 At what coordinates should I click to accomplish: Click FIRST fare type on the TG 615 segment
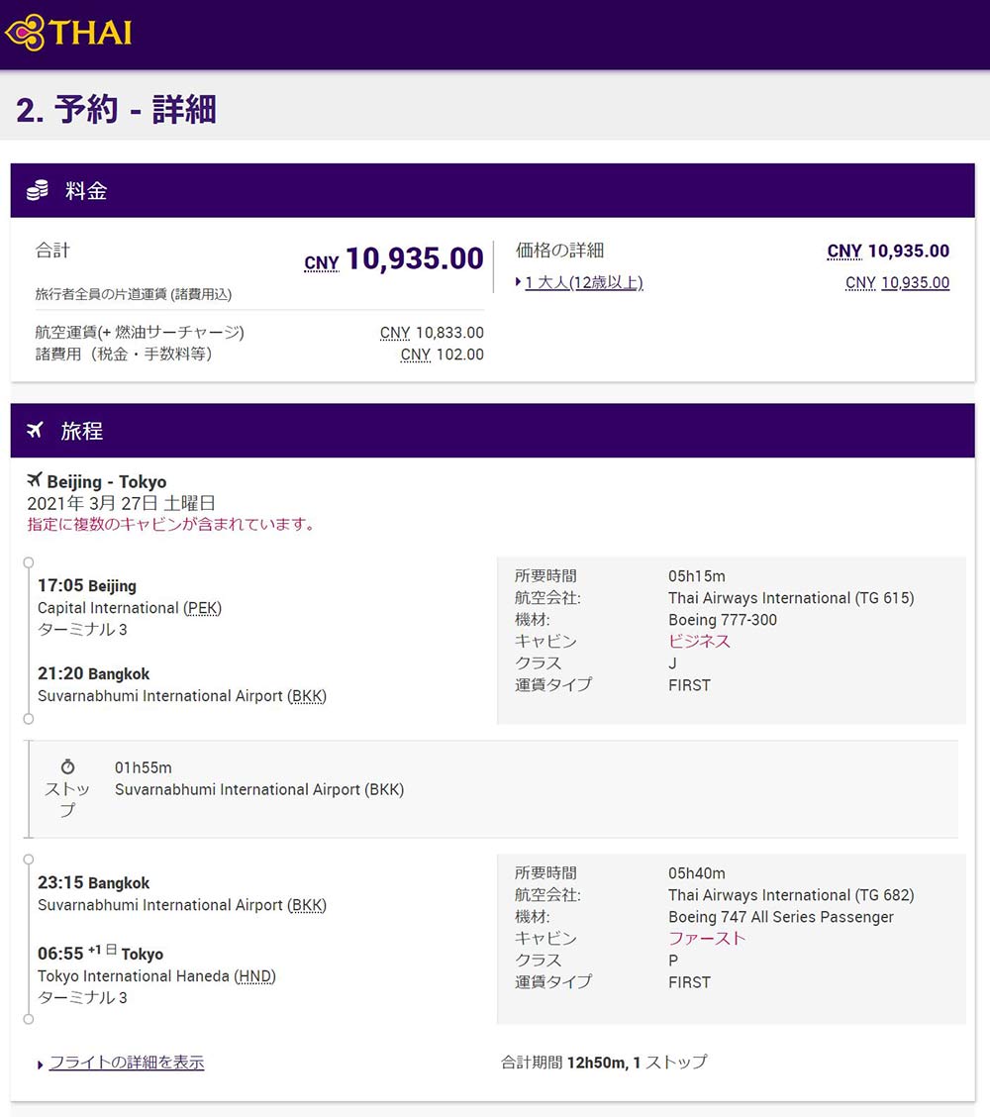689,685
